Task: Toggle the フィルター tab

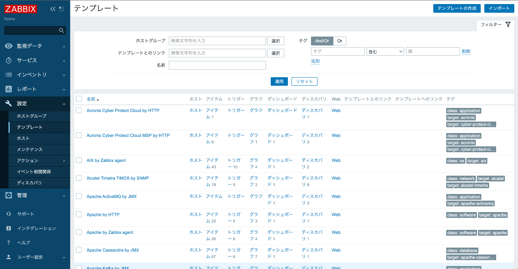Action: (x=495, y=25)
